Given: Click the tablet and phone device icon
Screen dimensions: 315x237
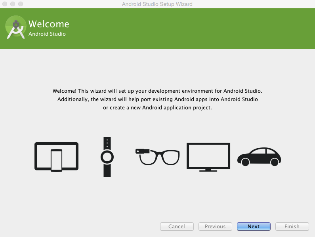Looking at the screenshot, I should pyautogui.click(x=56, y=157).
